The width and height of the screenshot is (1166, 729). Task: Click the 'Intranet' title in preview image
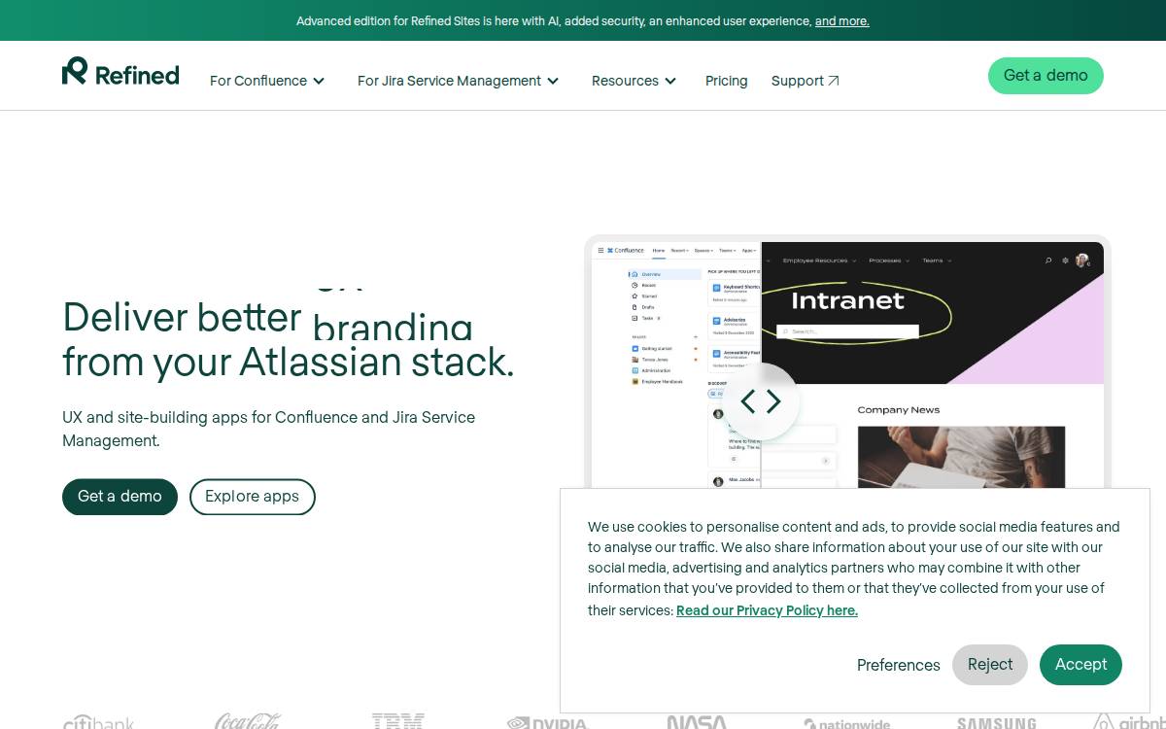[x=847, y=300]
